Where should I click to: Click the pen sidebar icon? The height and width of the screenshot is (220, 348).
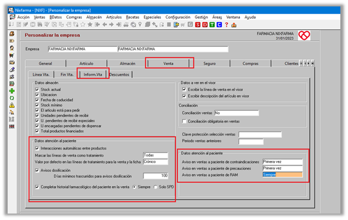pos(12,70)
